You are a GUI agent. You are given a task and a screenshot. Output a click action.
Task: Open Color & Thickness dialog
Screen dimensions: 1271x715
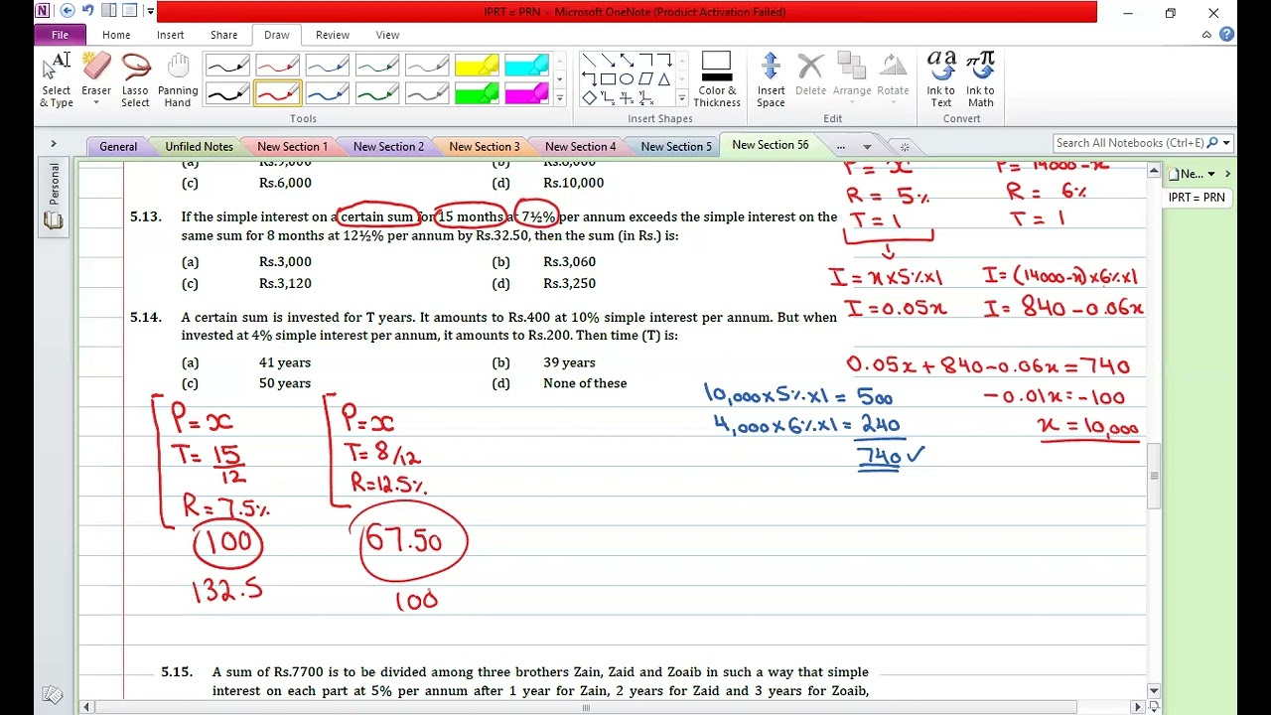coord(717,79)
